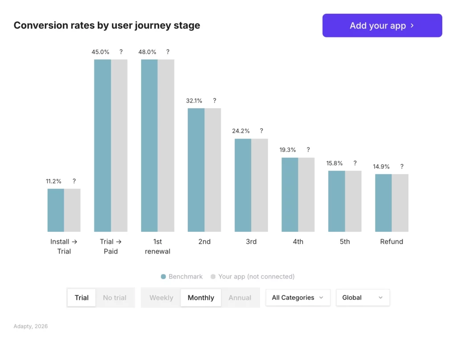Click the question mark icon above the Refund bar

click(x=402, y=167)
